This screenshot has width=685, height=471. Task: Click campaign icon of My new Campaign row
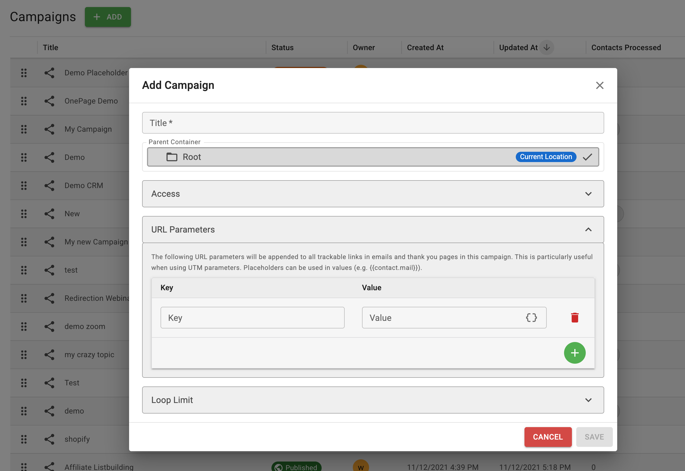click(x=49, y=242)
